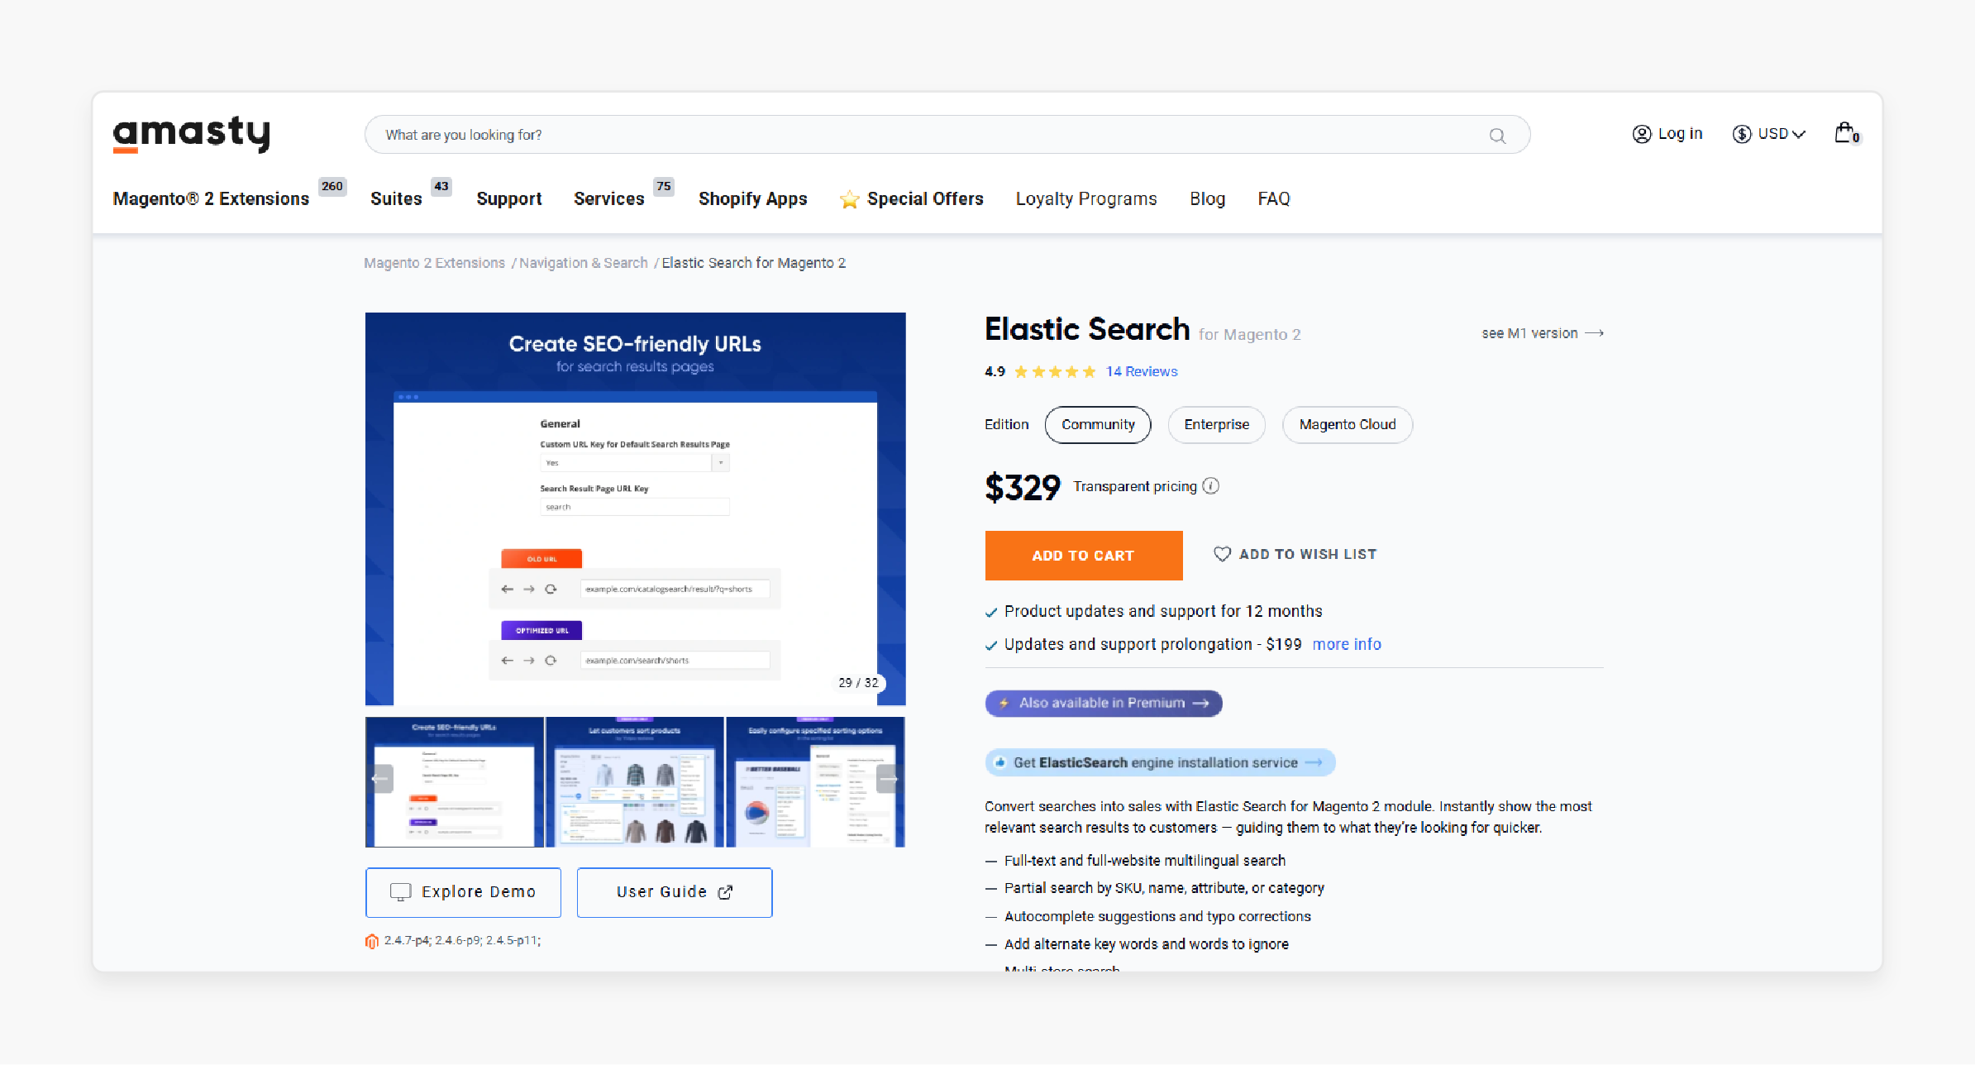The image size is (1975, 1065).
Task: Click 'Full-text and full-website multilingual search'
Action: (1144, 861)
